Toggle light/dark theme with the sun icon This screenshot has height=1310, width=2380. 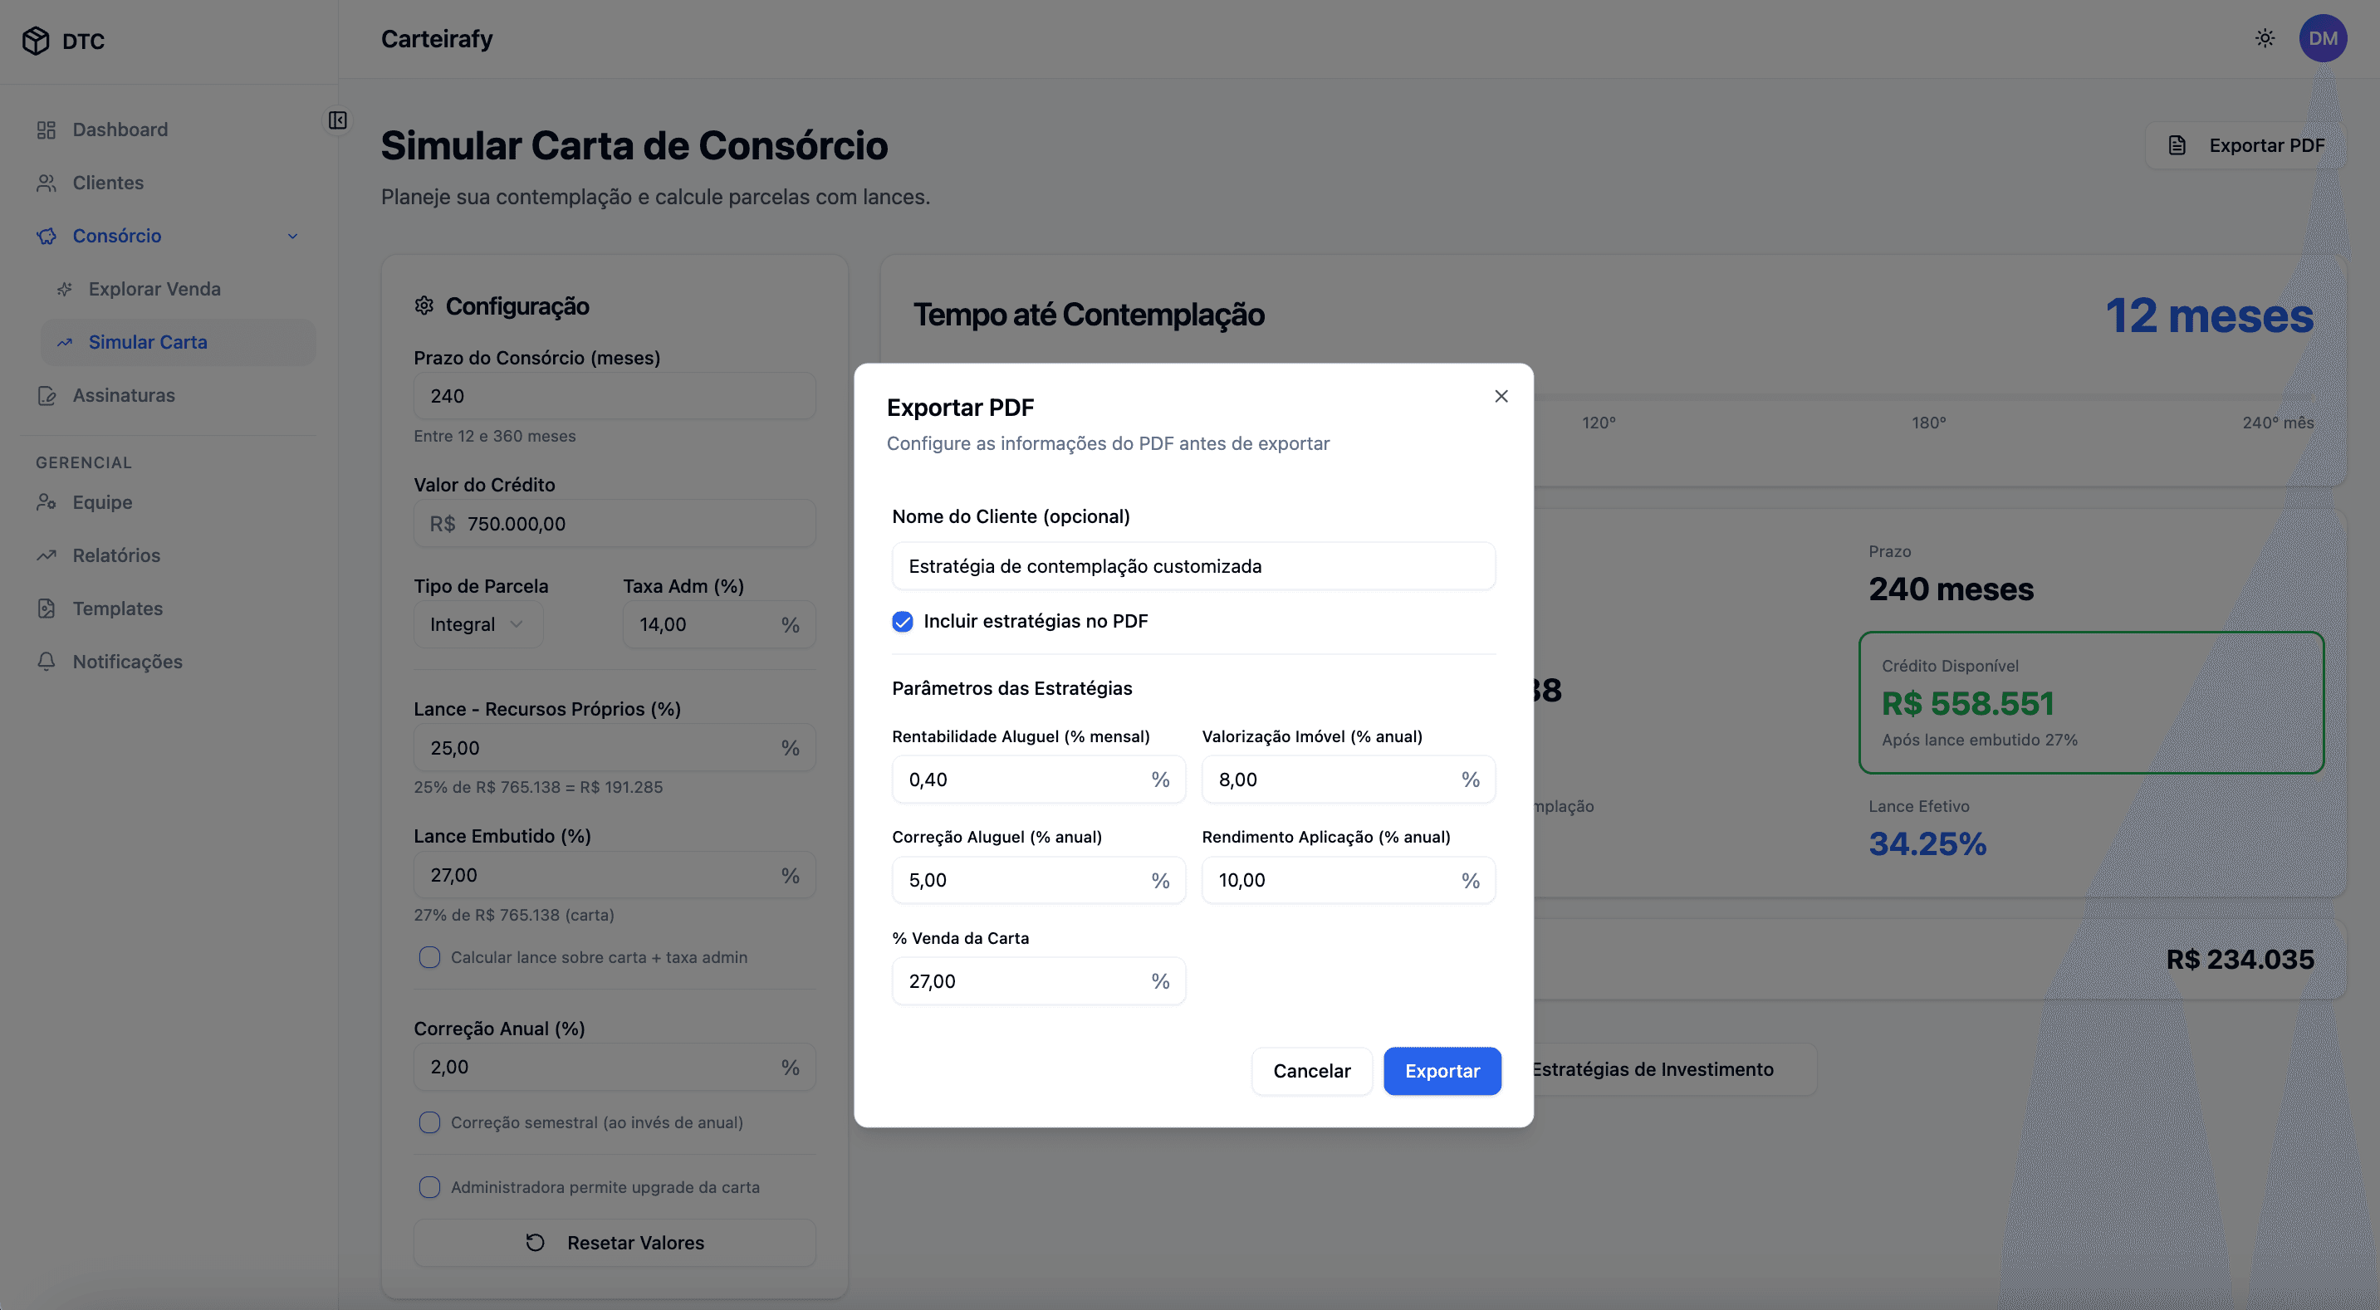click(x=2265, y=38)
